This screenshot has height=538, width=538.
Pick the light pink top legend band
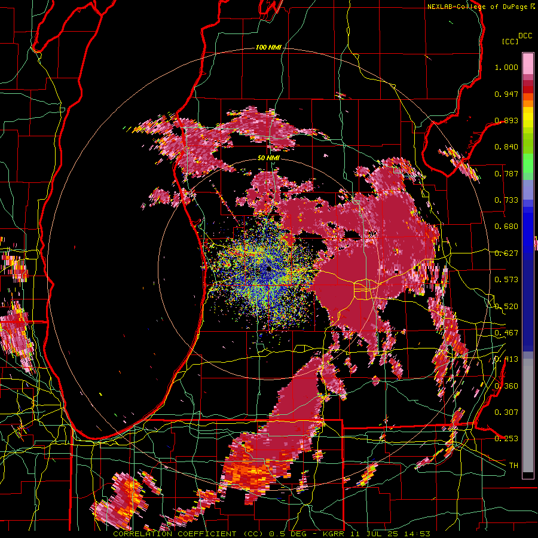[528, 63]
